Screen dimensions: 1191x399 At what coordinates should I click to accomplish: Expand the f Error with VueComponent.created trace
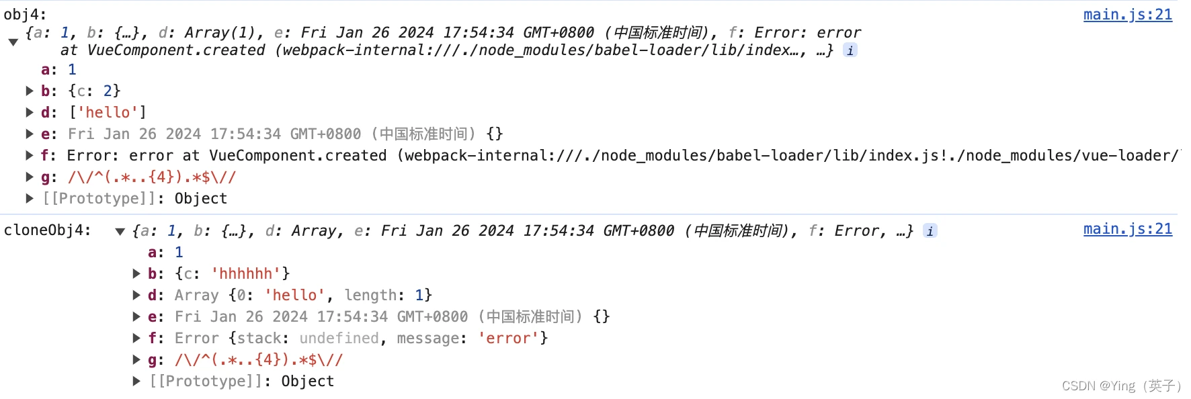[30, 155]
